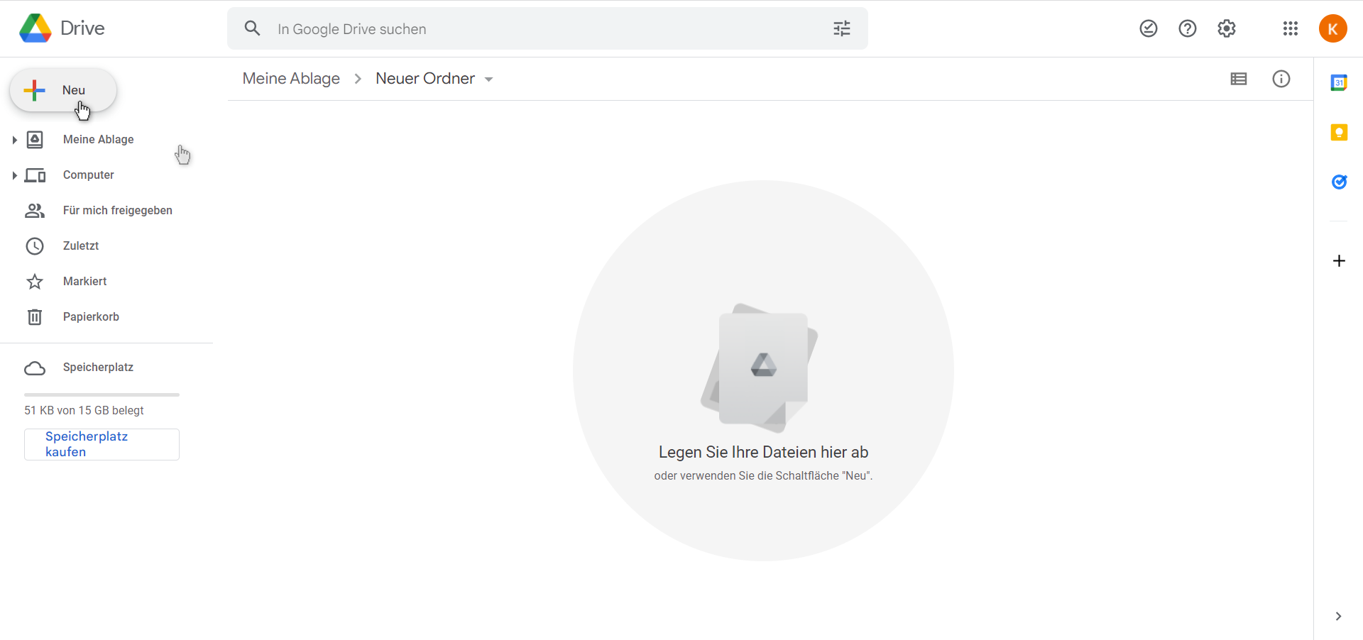Open the Google Calendar side panel icon
The width and height of the screenshot is (1363, 640).
coord(1339,83)
